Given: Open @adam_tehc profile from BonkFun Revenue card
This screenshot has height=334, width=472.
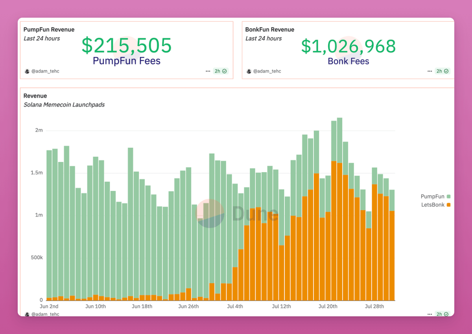Looking at the screenshot, I should [267, 71].
